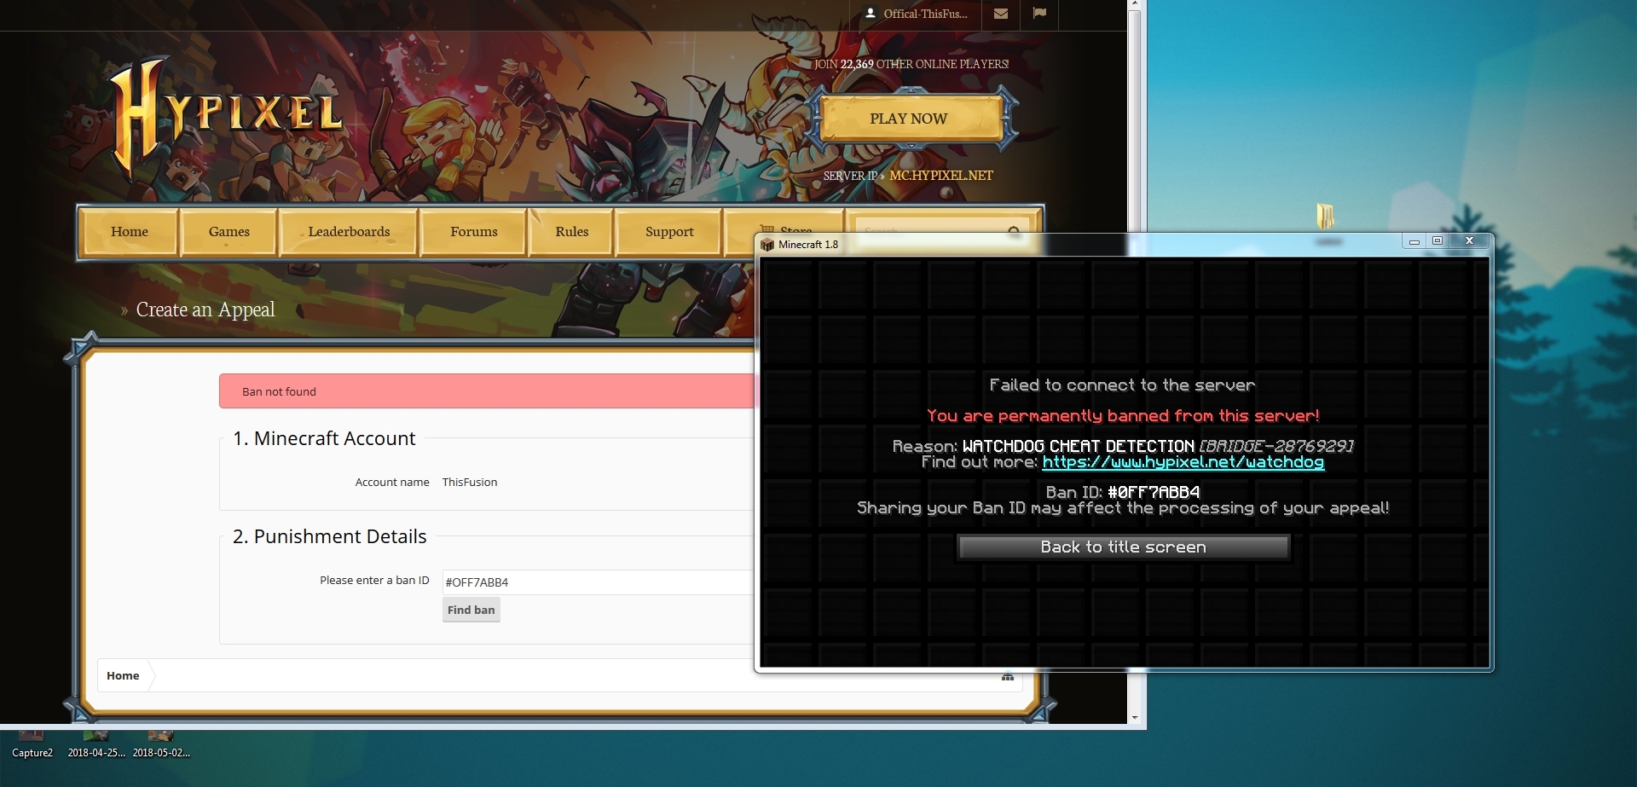Click the browser scrollbar down arrow

(x=1135, y=717)
